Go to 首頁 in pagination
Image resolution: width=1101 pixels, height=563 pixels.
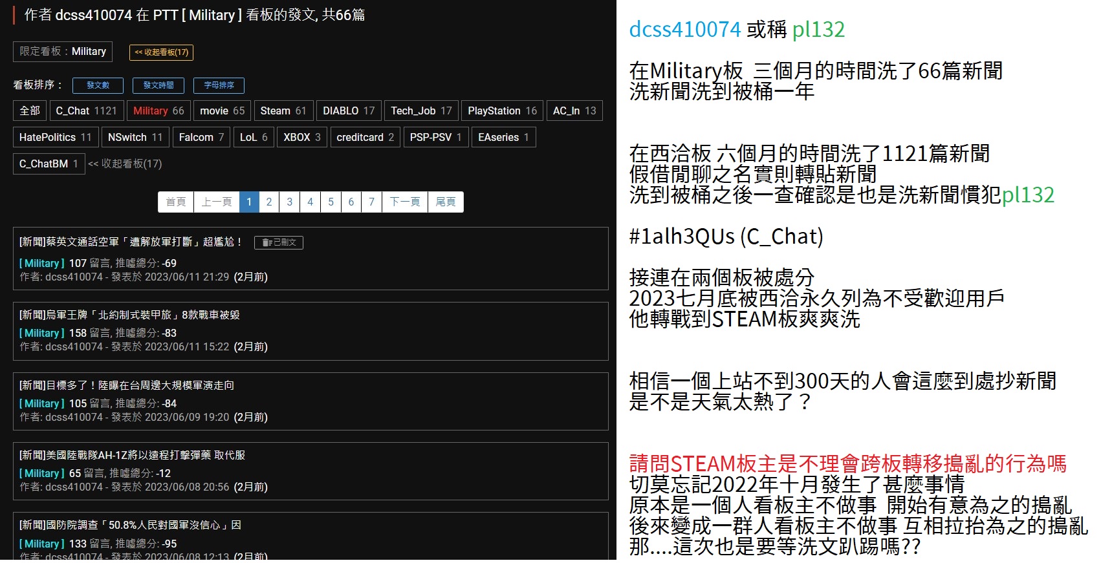click(x=176, y=202)
